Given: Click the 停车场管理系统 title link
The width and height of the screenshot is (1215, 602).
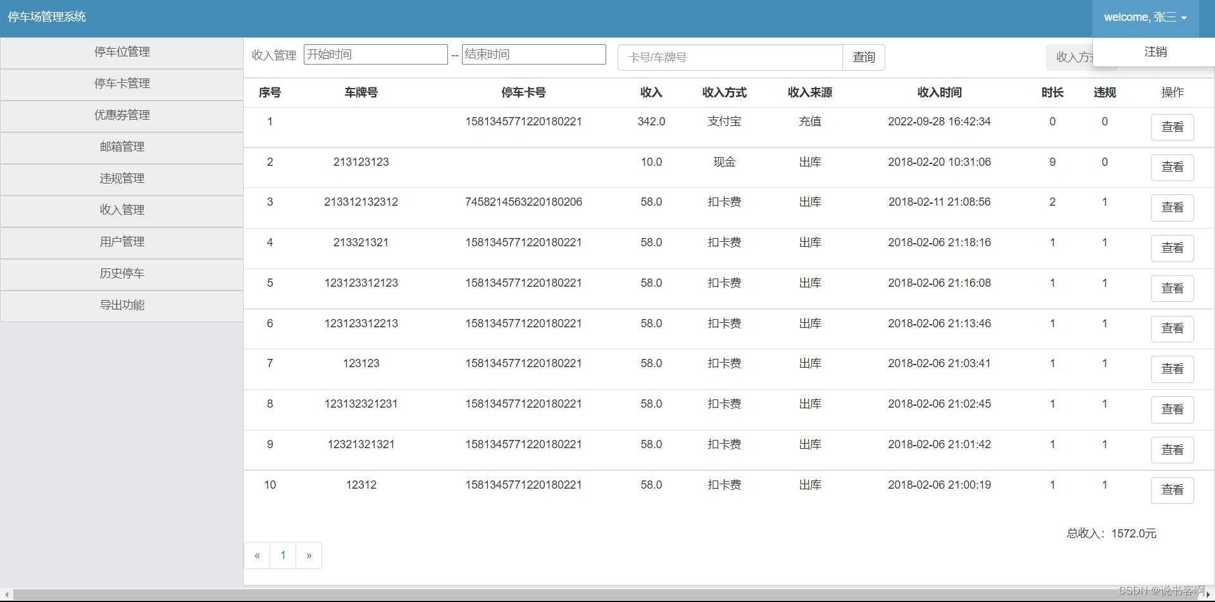Looking at the screenshot, I should pyautogui.click(x=47, y=17).
